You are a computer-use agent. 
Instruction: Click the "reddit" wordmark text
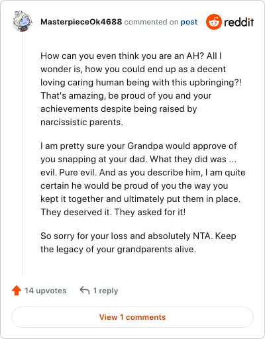(x=239, y=23)
